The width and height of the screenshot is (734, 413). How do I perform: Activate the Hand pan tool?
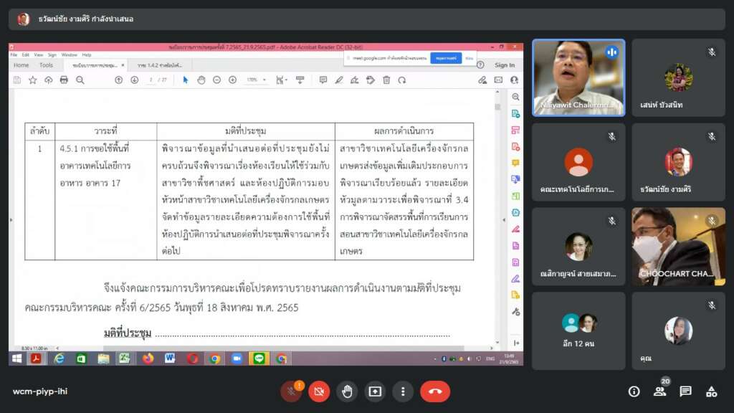click(201, 80)
